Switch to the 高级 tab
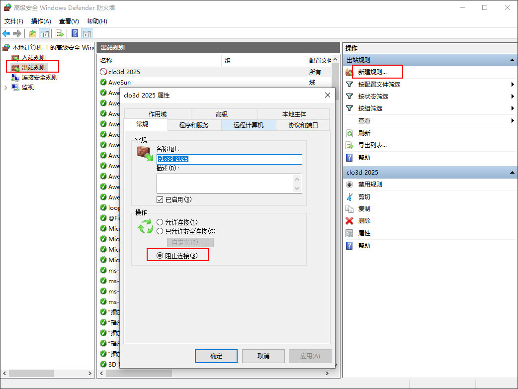Screen dimensions: 518x389 [222, 114]
